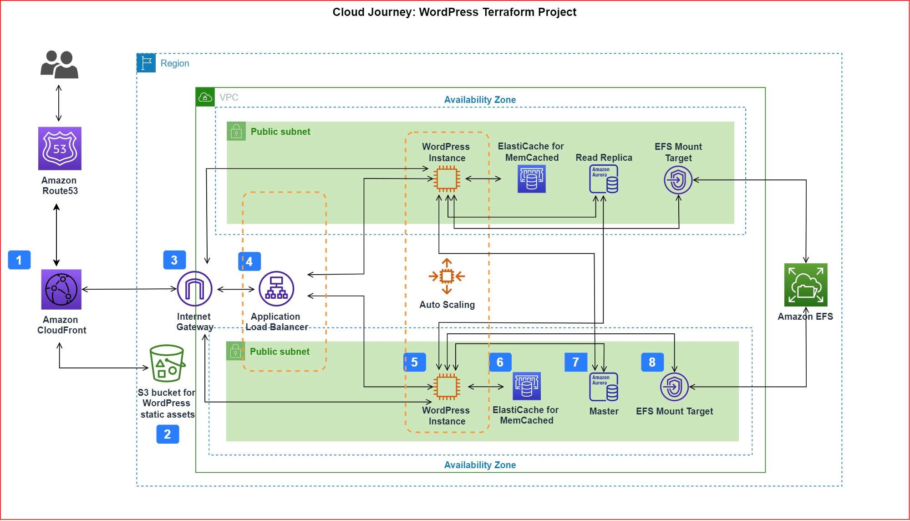
Task: Select the lower WordPress Instance chip icon
Action: click(447, 387)
